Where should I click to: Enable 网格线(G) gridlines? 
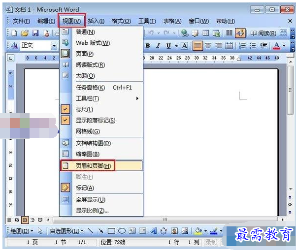(x=101, y=131)
